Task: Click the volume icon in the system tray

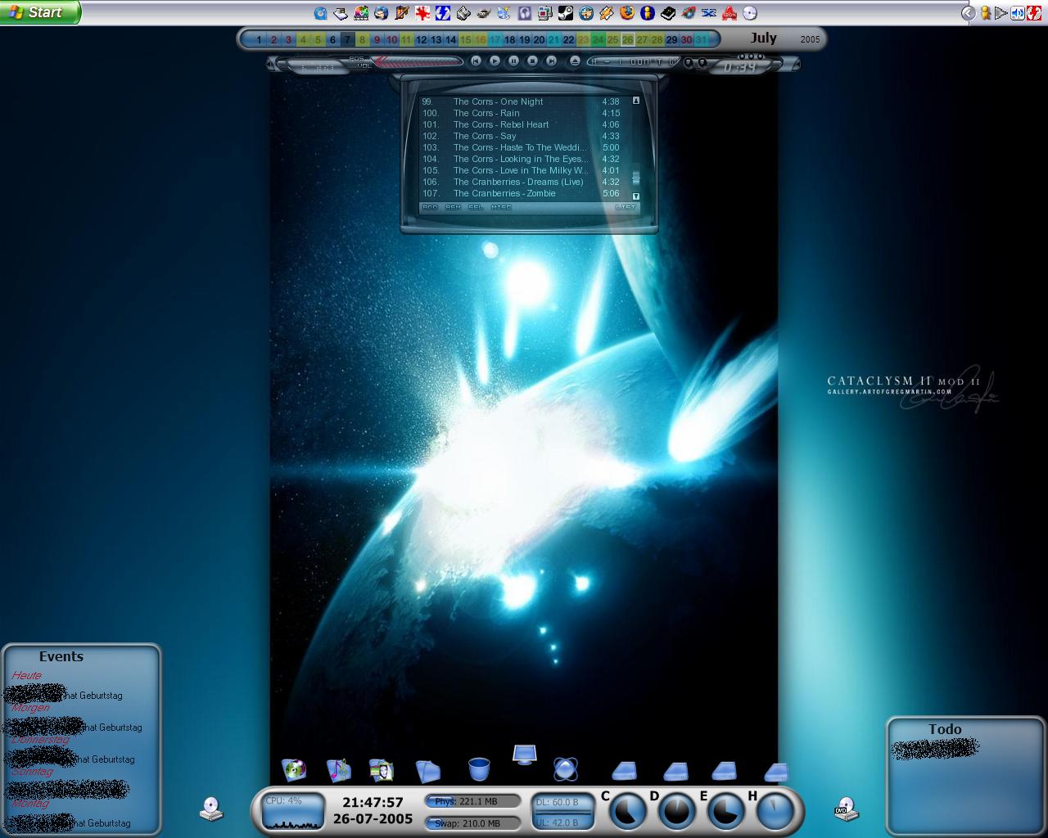Action: [x=1016, y=13]
